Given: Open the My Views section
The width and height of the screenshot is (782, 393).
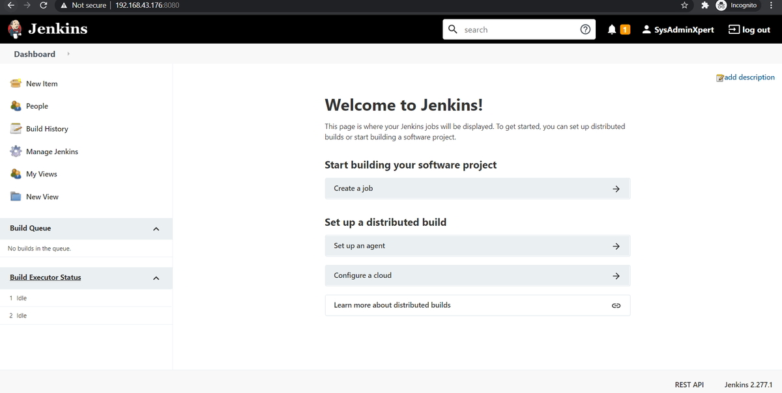Looking at the screenshot, I should point(40,174).
